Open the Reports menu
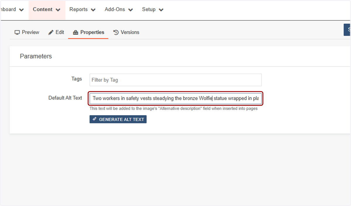Screen dimensions: 351x206 point(82,10)
